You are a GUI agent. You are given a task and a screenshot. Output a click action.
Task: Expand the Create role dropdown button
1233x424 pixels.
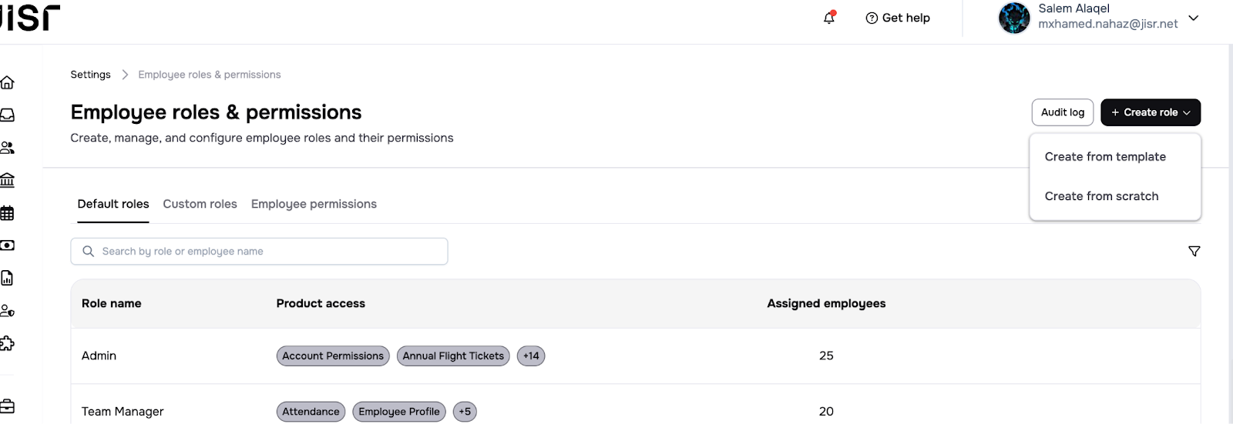[x=1150, y=112]
